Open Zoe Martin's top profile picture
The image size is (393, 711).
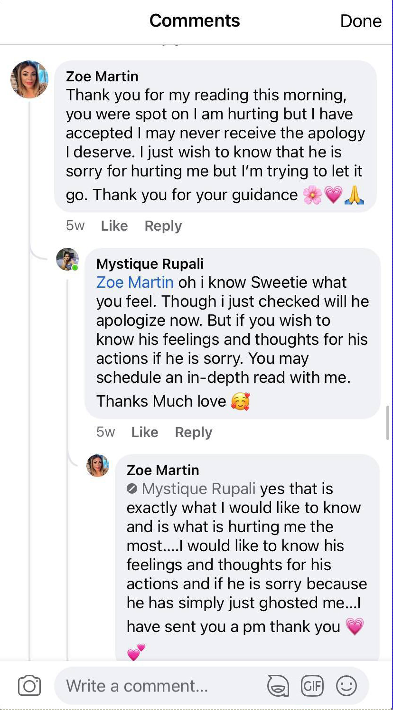click(29, 79)
